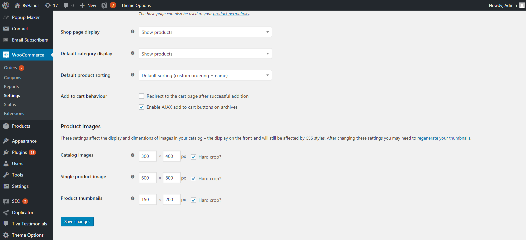Click the Save changes button
The width and height of the screenshot is (526, 240).
pyautogui.click(x=77, y=221)
